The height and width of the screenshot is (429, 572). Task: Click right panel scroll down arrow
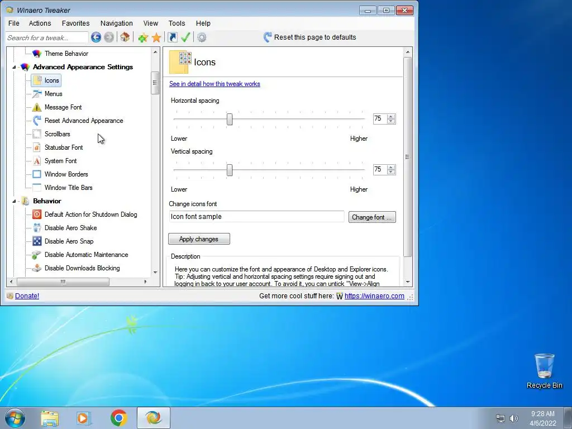[x=408, y=283]
